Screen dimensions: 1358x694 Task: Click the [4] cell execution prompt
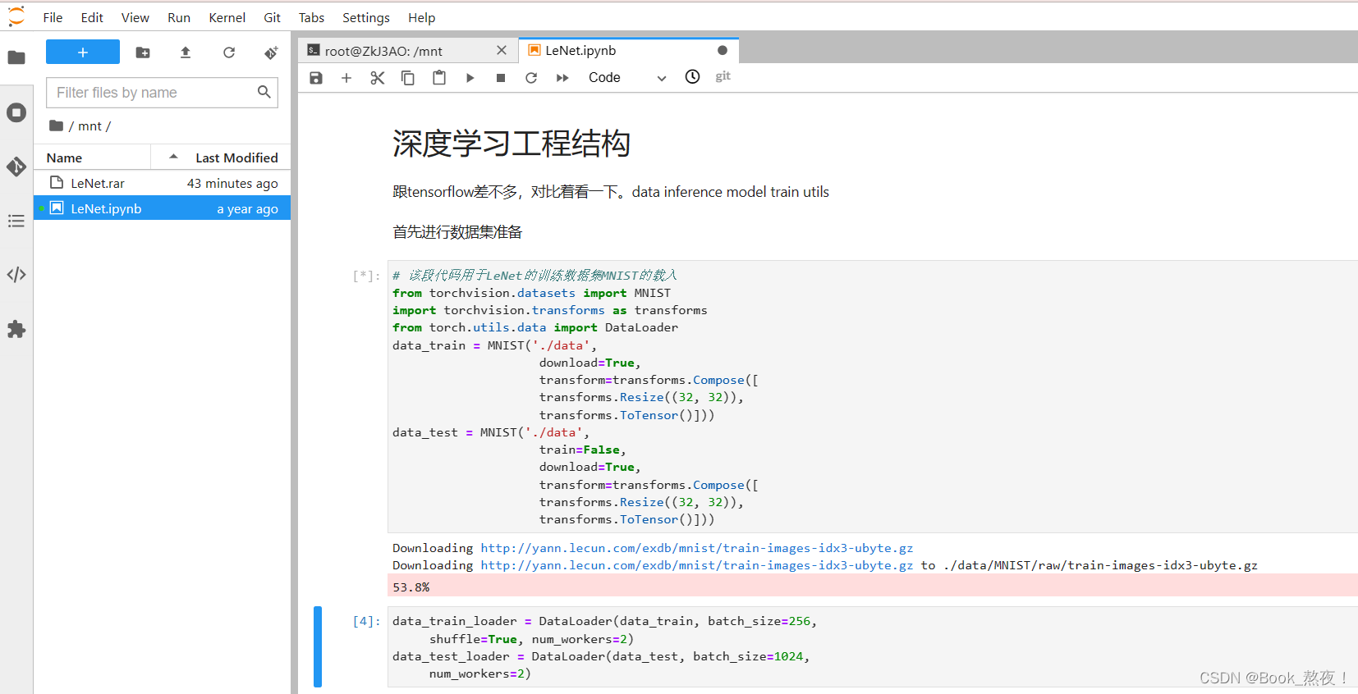[366, 621]
